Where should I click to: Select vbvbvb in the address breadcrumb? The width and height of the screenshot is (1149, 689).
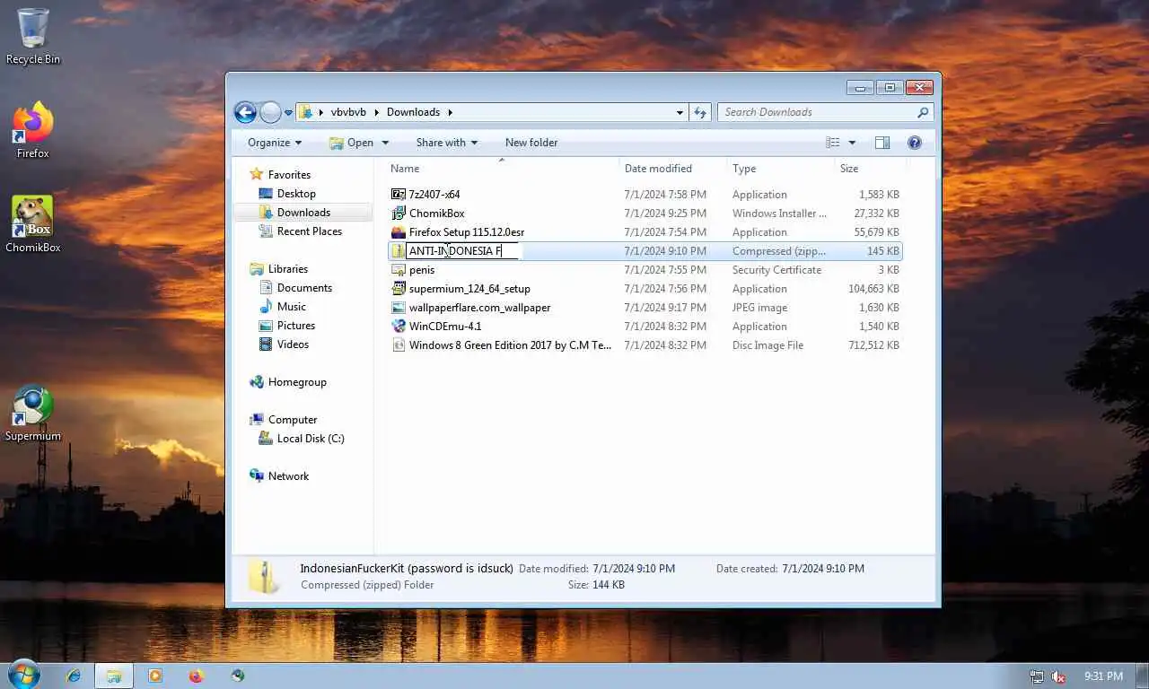(348, 112)
